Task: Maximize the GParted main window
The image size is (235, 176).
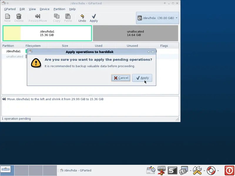Action: pyautogui.click(x=173, y=3)
